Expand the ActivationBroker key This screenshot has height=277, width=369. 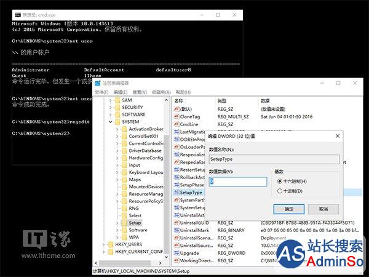pos(117,129)
